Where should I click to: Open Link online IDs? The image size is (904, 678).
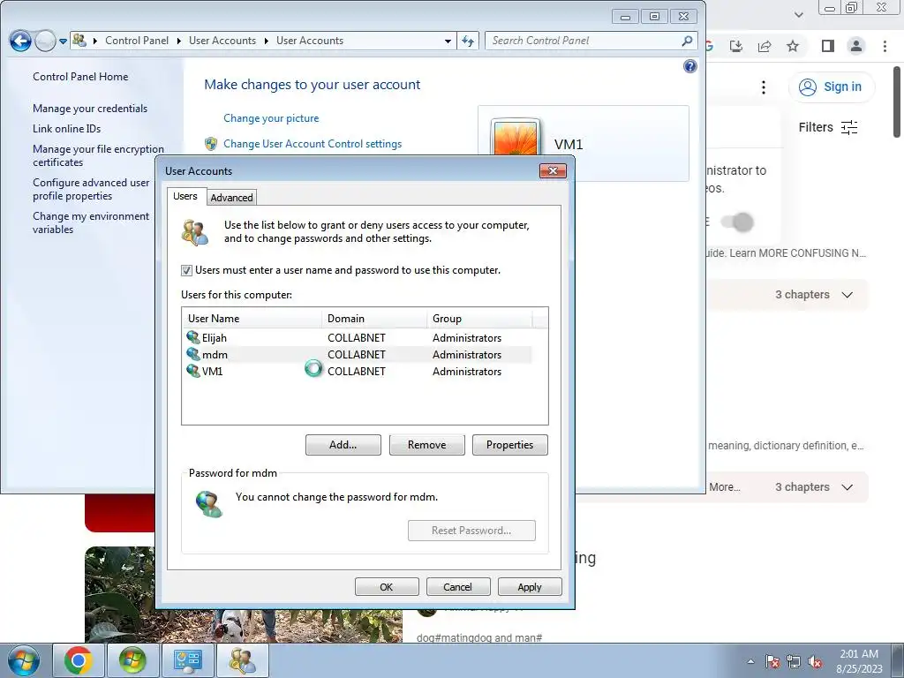67,129
